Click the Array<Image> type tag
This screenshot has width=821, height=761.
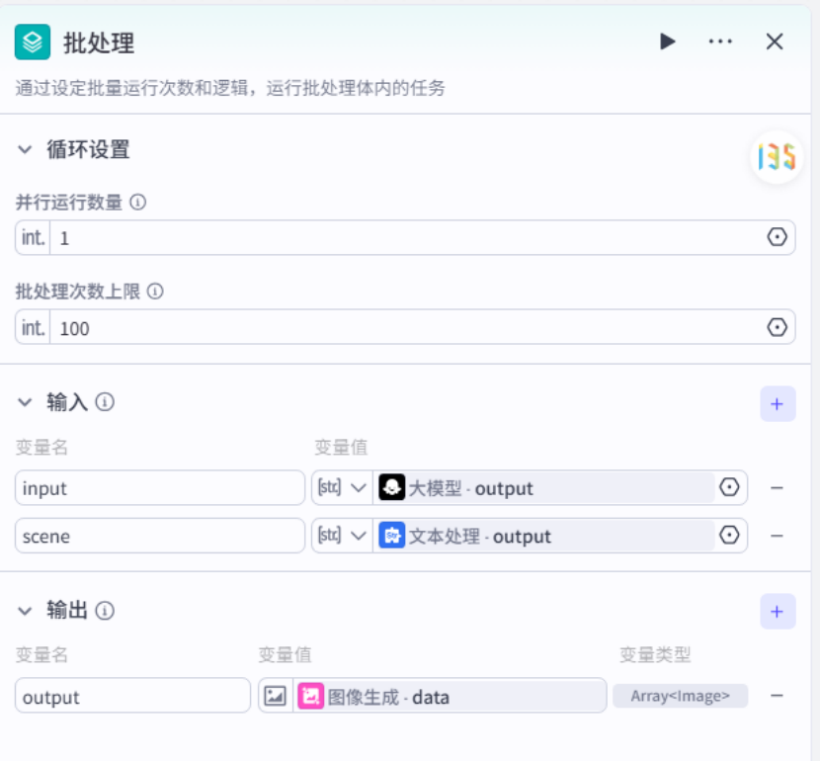coord(680,696)
